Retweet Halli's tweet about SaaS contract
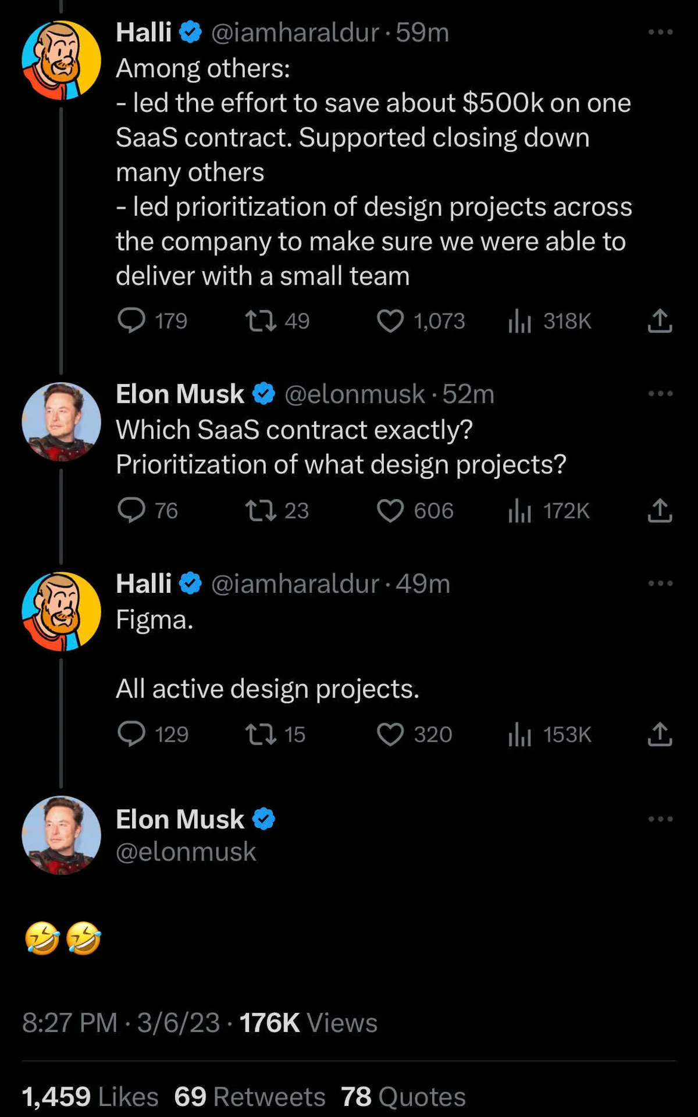 [x=260, y=321]
